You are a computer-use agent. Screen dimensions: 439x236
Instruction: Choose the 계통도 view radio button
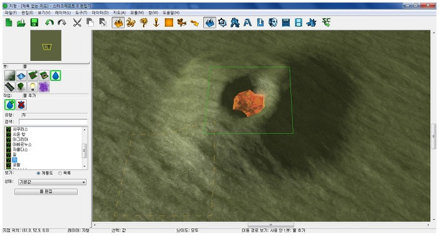(38, 173)
